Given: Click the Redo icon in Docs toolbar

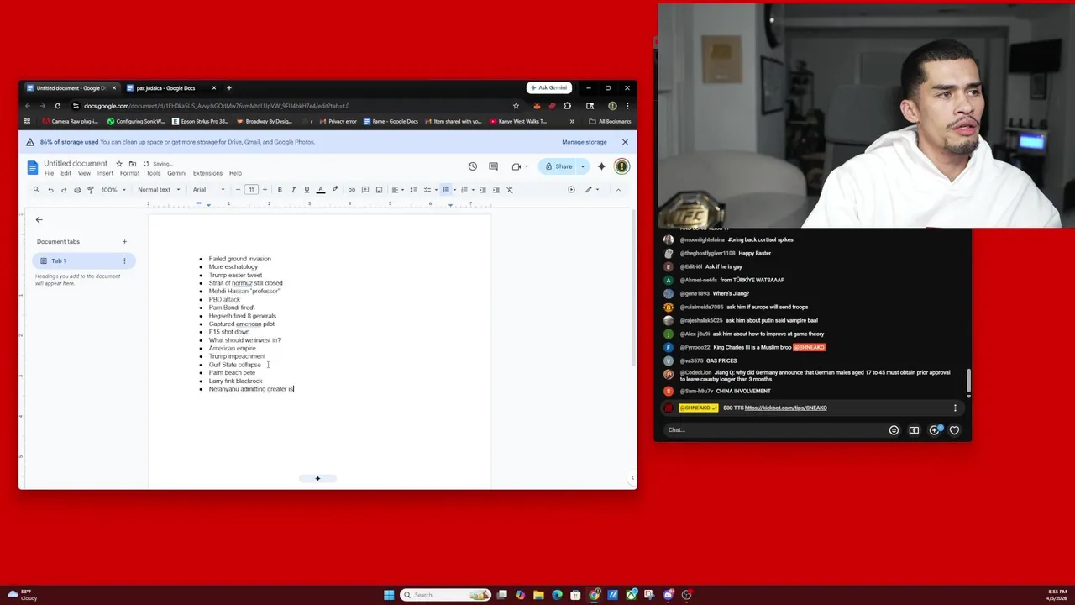Looking at the screenshot, I should (x=64, y=190).
